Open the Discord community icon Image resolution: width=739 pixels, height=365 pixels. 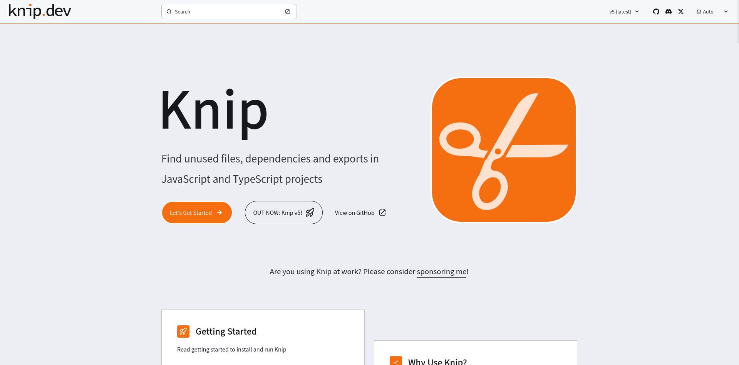(669, 12)
